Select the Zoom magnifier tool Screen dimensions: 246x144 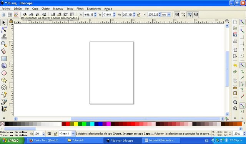[4, 44]
